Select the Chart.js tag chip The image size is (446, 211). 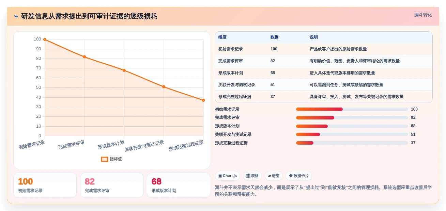pos(228,176)
